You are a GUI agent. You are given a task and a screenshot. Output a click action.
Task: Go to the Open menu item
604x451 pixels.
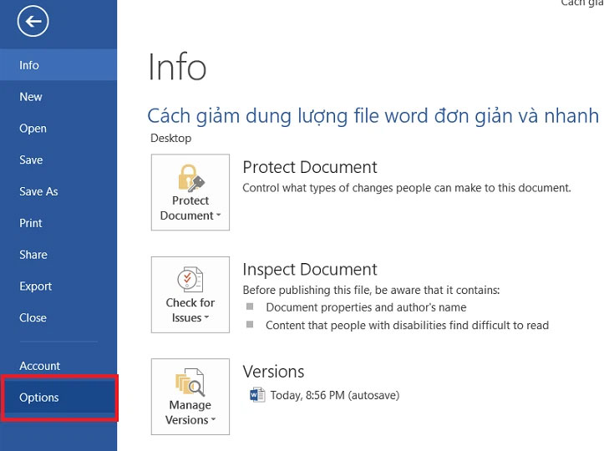(33, 129)
